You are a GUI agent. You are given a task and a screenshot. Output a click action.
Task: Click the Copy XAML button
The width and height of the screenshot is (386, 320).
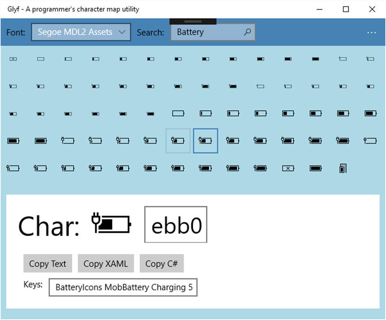[106, 263]
